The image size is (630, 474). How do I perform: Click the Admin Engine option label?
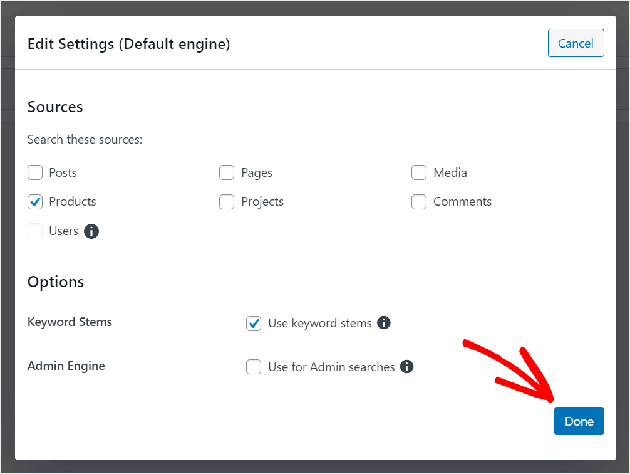[66, 366]
